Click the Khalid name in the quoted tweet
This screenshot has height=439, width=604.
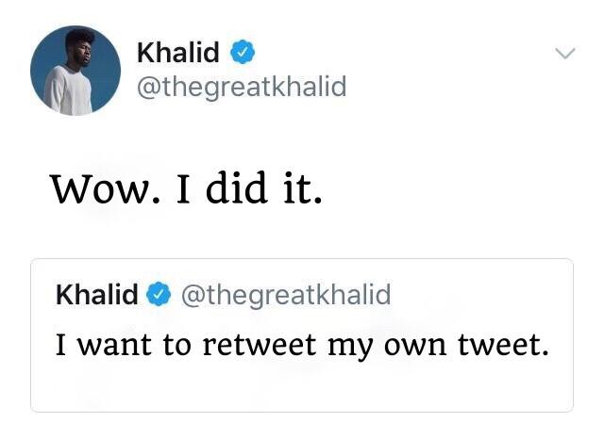(97, 296)
